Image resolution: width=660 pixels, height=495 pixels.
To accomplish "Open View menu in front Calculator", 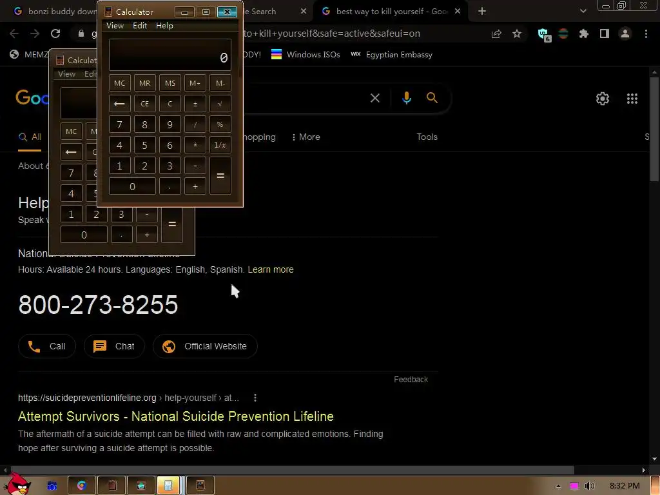I will coord(115,26).
